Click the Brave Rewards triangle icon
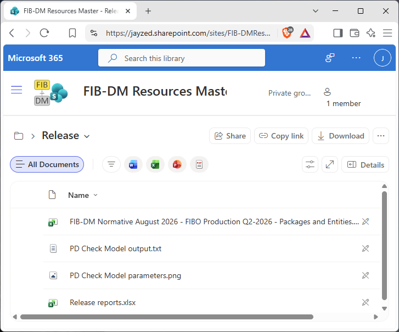The height and width of the screenshot is (332, 399). coord(305,33)
